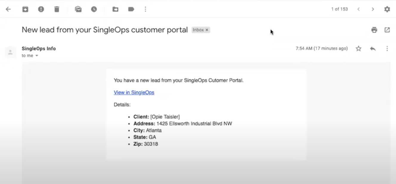Print this email conversation
Screen dimensions: 396x184
[374, 30]
